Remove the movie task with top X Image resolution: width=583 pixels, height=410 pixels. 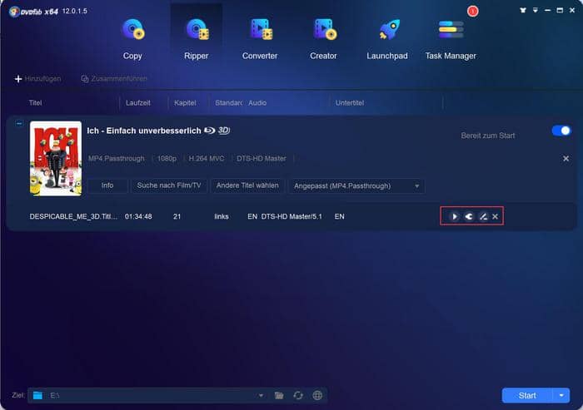point(566,159)
